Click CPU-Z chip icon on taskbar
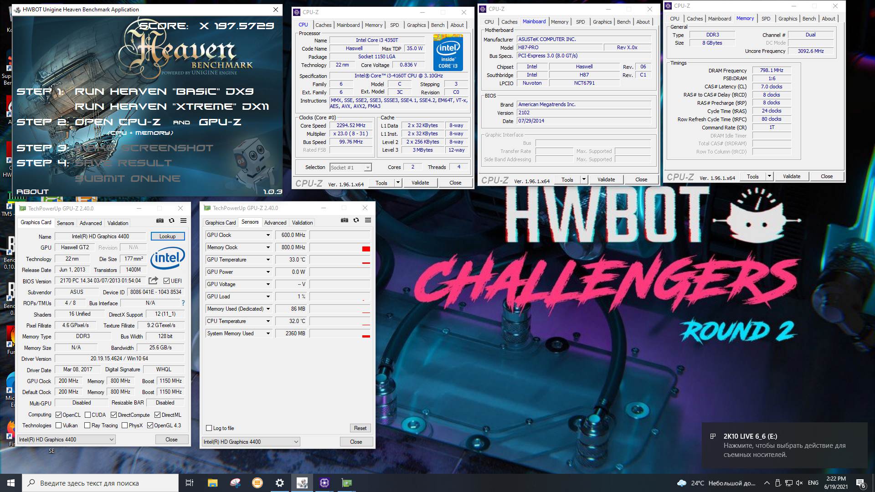 coord(324,483)
